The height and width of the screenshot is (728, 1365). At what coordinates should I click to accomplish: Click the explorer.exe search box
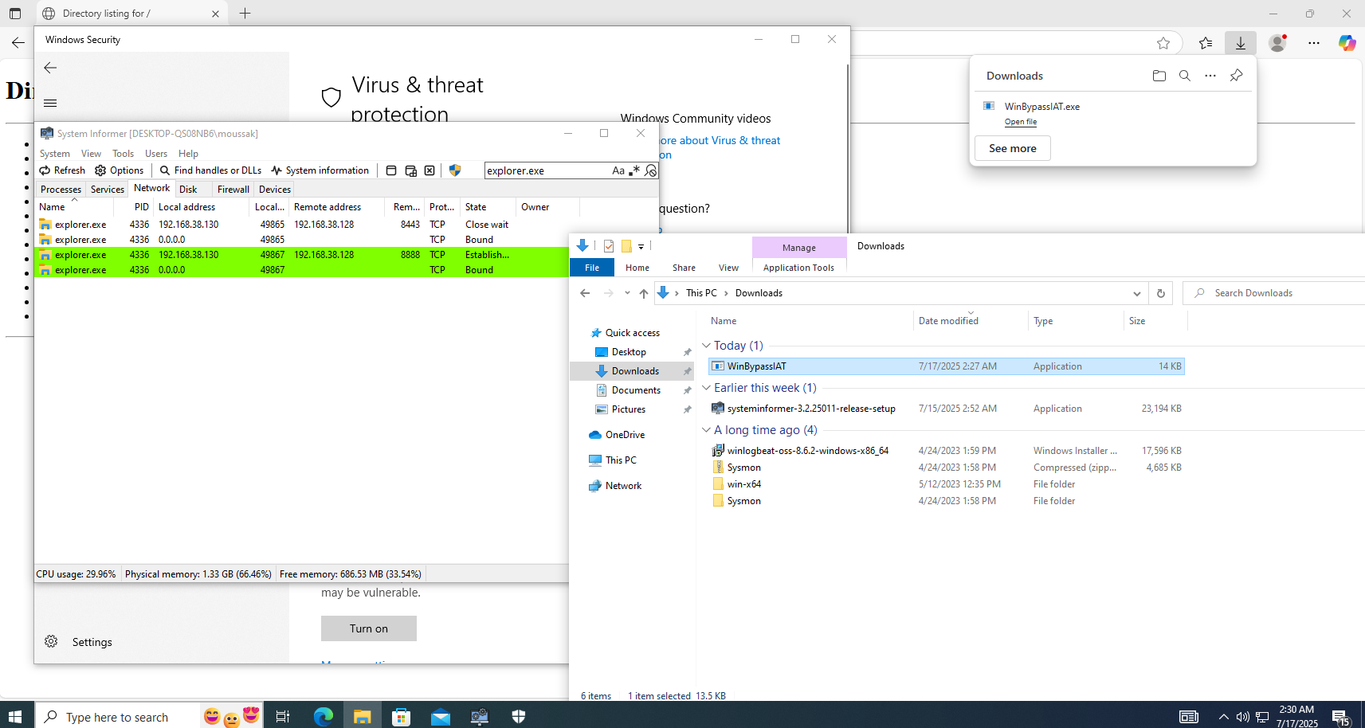(547, 170)
